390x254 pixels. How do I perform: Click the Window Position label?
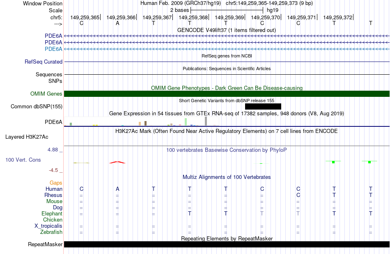pyautogui.click(x=43, y=3)
